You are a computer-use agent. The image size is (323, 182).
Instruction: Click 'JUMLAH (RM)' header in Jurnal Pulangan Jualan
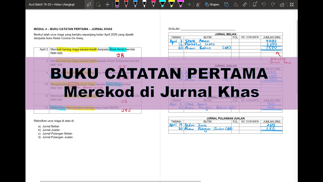272,122
